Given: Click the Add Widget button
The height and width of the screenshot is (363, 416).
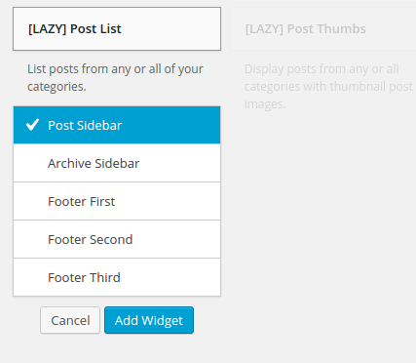Looking at the screenshot, I should [149, 320].
